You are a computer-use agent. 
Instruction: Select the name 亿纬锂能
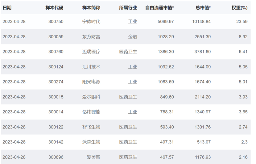tap(91, 112)
